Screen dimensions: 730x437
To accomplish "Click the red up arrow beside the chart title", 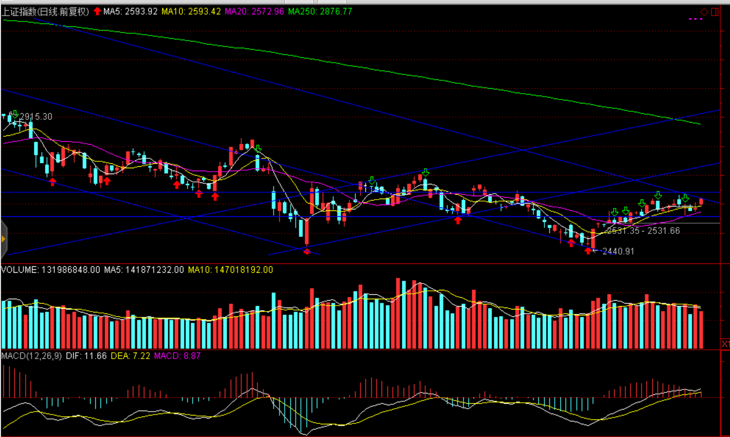I will coord(97,11).
